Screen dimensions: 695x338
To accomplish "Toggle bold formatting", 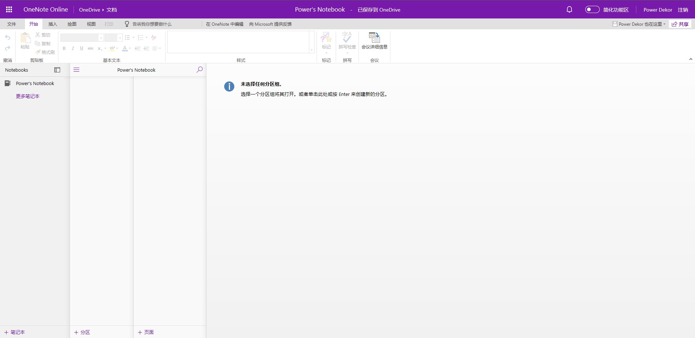I will pos(64,48).
